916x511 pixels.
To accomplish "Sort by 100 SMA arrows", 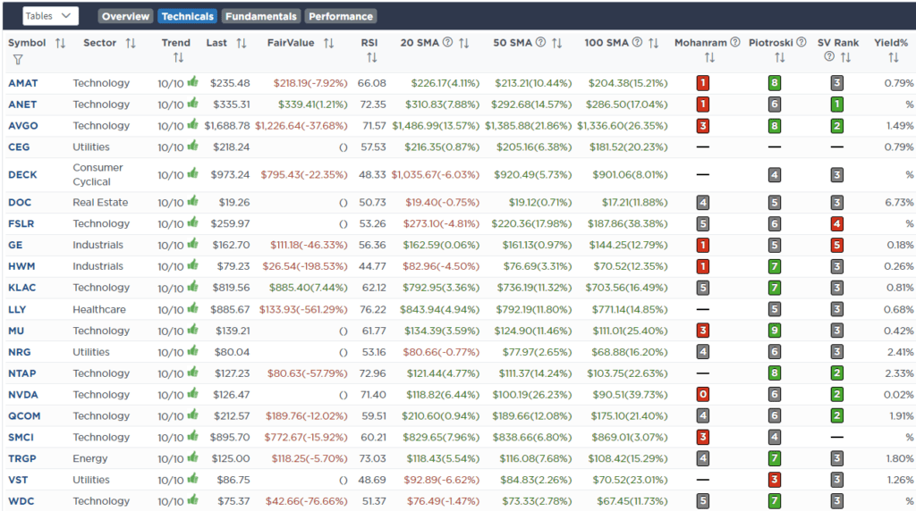I will coord(654,43).
